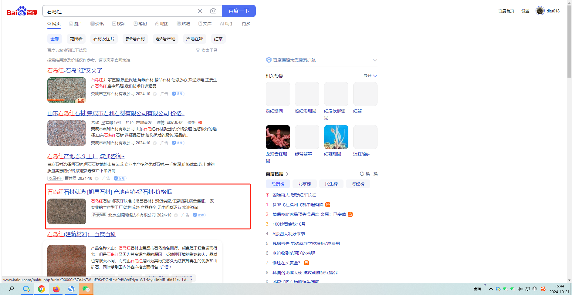Image resolution: width=572 pixels, height=295 pixels.
Task: Open the 设置 link
Action: [x=525, y=11]
